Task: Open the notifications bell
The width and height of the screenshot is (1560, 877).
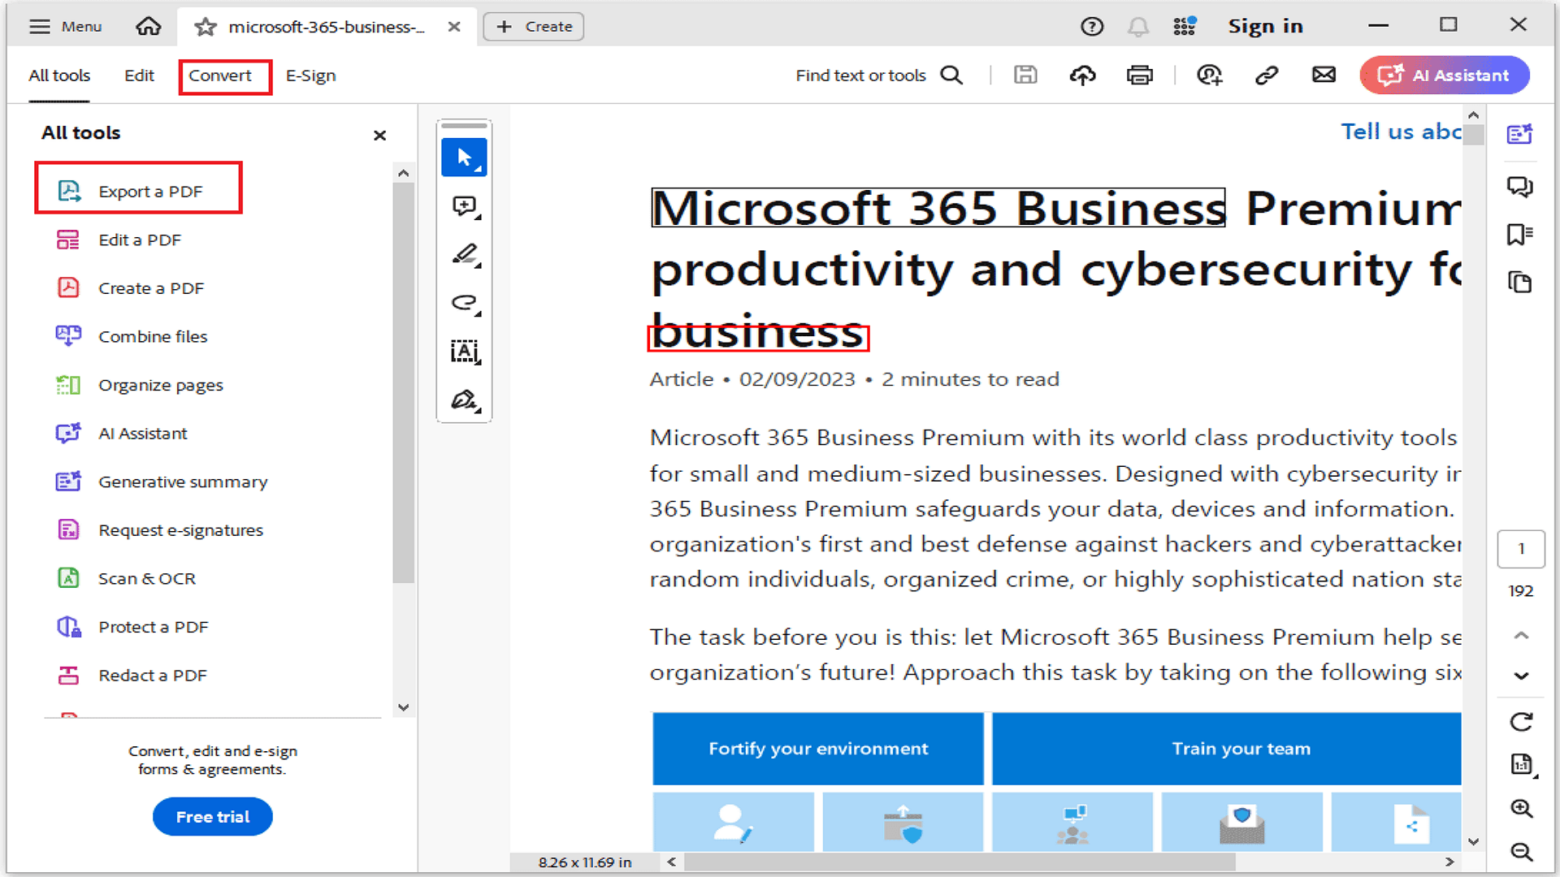Action: (x=1138, y=27)
